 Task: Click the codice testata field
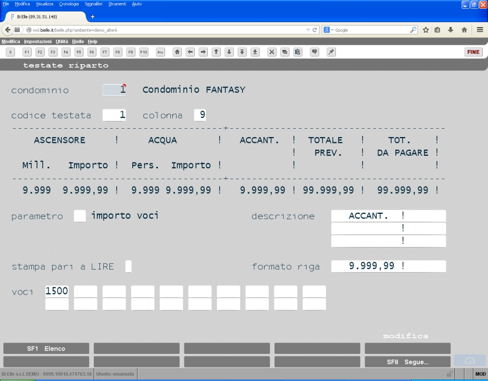tap(114, 115)
